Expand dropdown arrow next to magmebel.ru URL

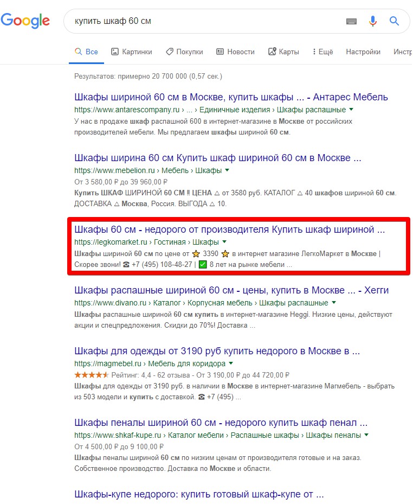[230, 363]
